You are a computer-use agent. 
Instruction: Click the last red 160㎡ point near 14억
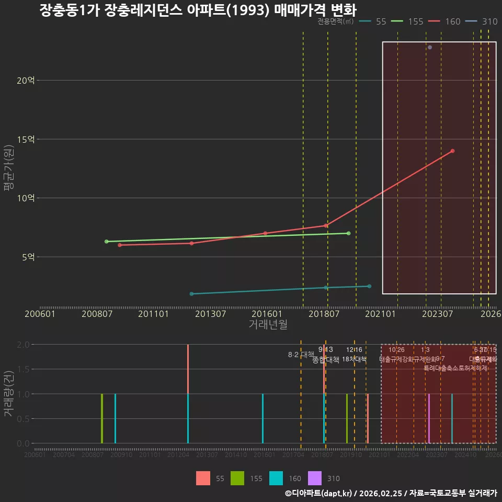452,151
